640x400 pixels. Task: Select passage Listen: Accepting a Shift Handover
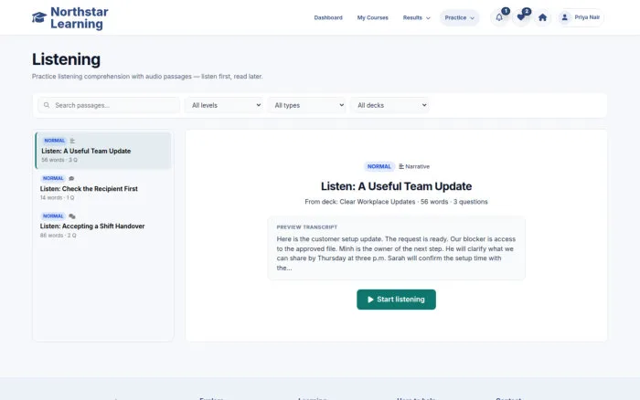(x=103, y=226)
